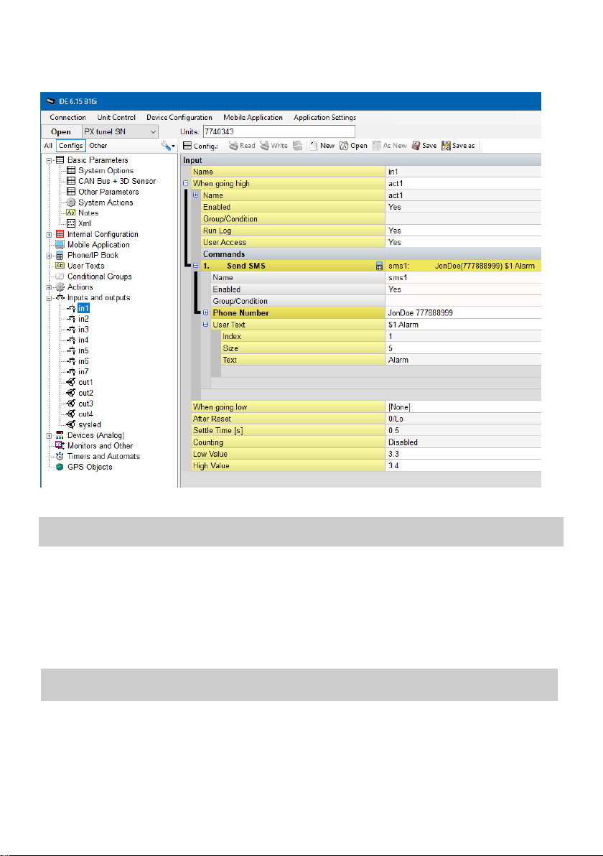Viewport: 603px width, 856px height.
Task: Open the wrench tools icon
Action: tap(167, 146)
